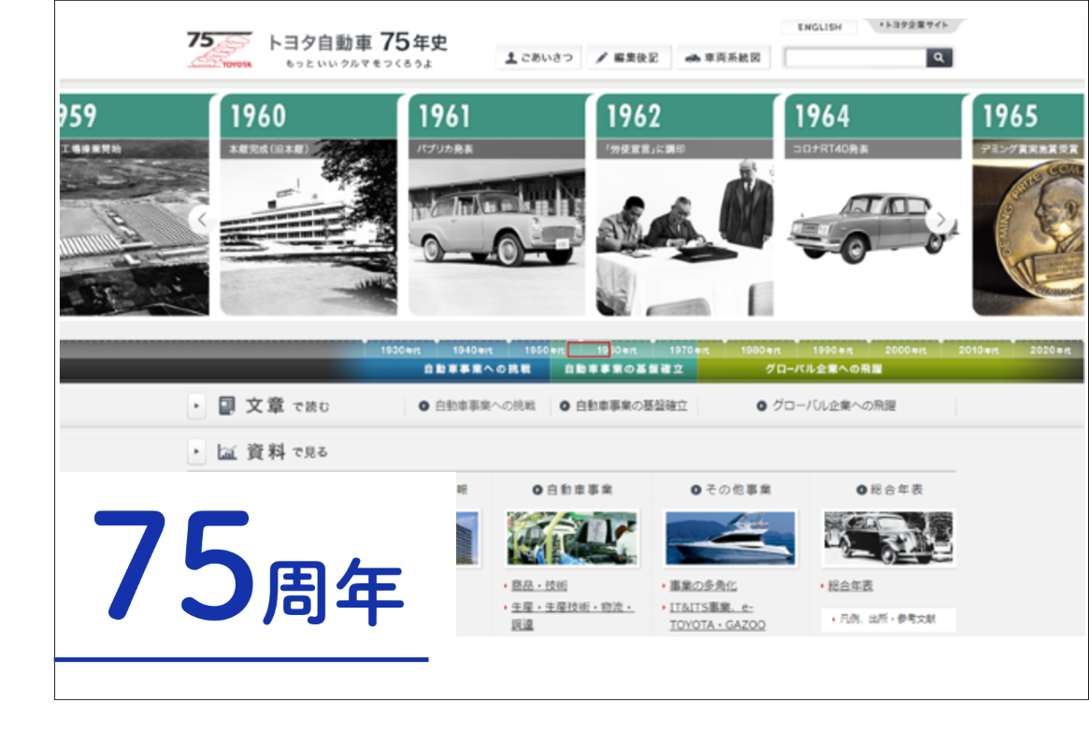The width and height of the screenshot is (1089, 745).
Task: Jump to 2010年代 on the timeline
Action: coord(978,350)
